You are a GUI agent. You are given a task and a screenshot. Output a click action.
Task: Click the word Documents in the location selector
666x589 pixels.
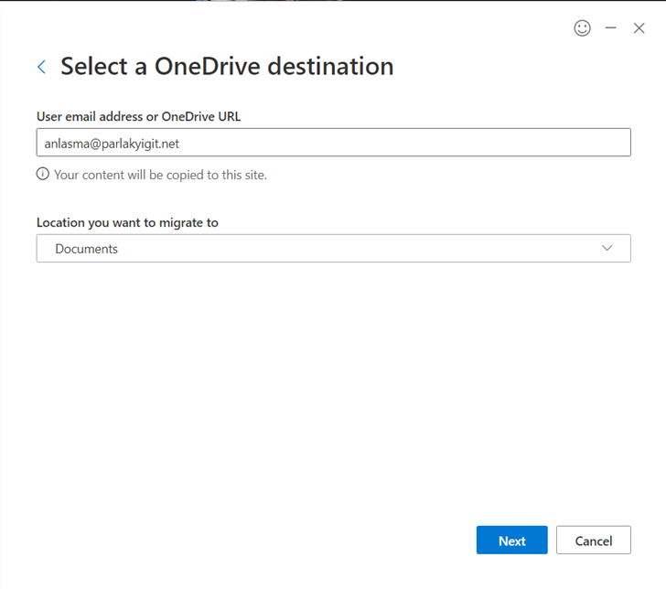(86, 249)
